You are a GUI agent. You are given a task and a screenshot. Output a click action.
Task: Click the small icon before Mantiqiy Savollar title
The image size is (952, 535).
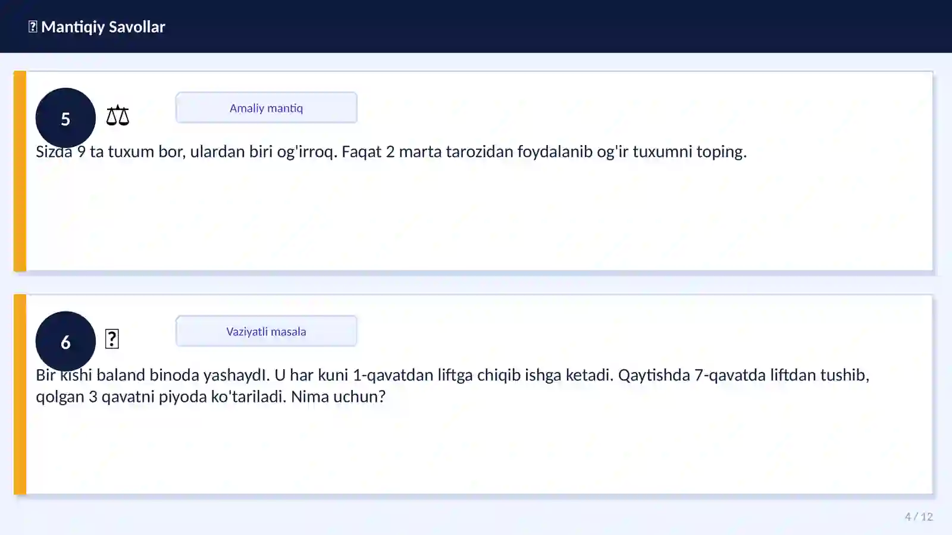coord(33,27)
